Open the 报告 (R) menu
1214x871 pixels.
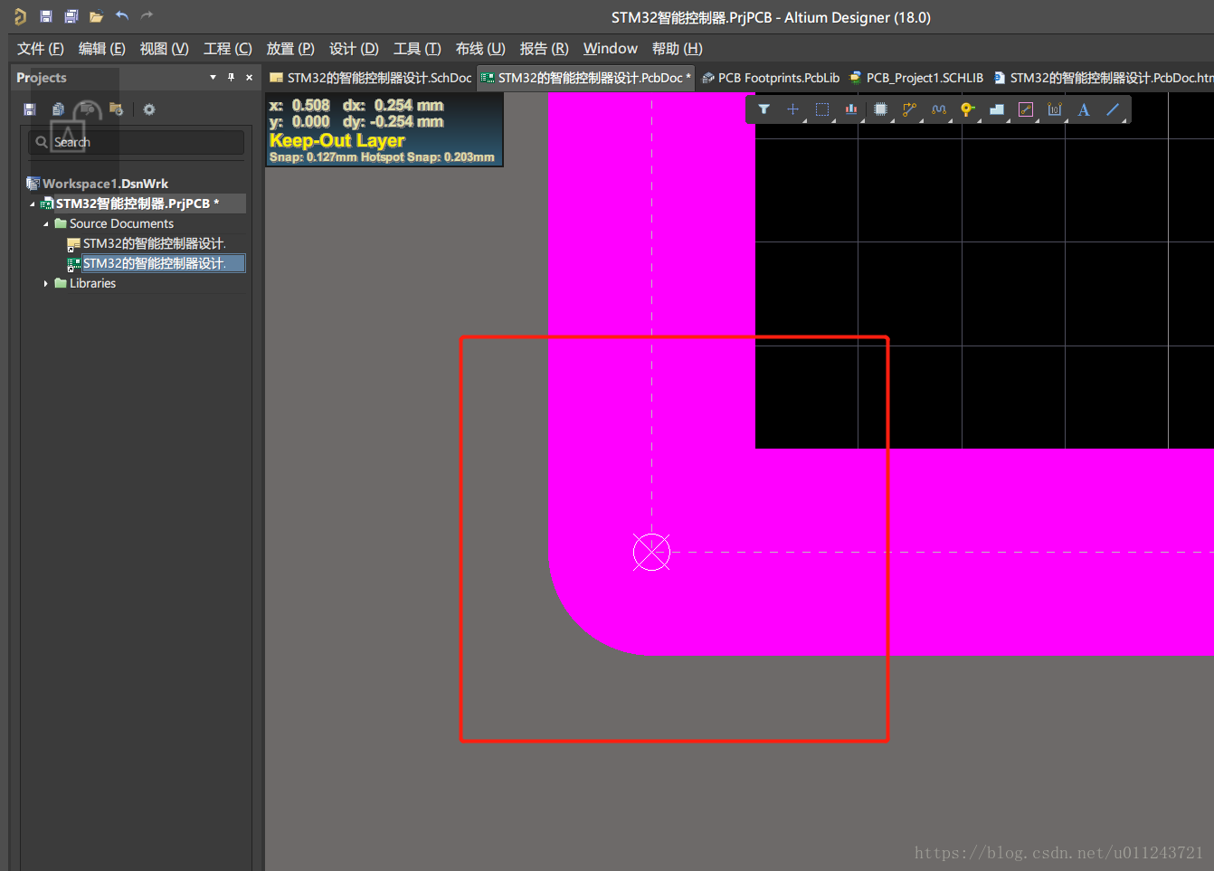click(545, 49)
